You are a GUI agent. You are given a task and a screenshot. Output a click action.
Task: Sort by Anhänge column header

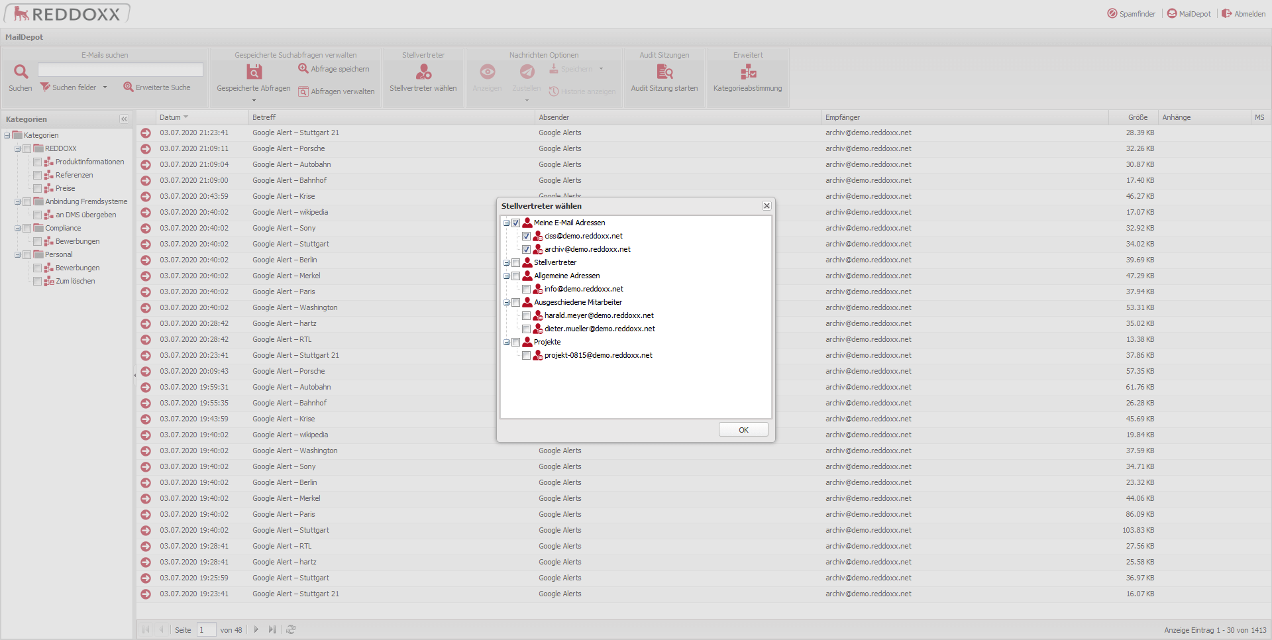pos(1204,117)
